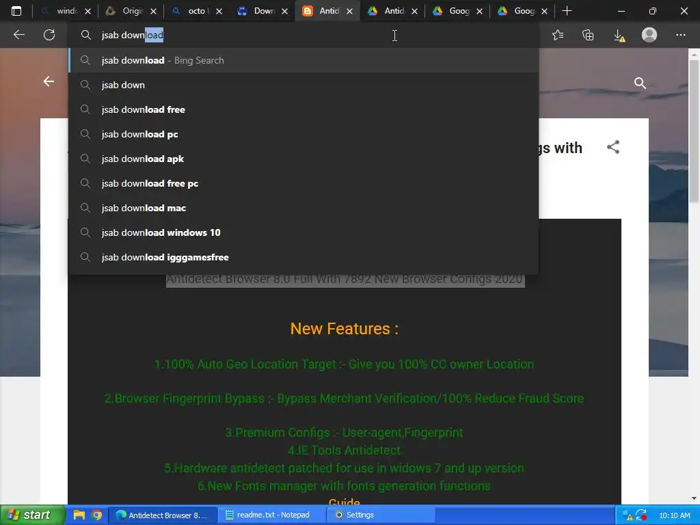Click the sync tray icon with red badge
This screenshot has height=525, width=700.
pos(641,515)
